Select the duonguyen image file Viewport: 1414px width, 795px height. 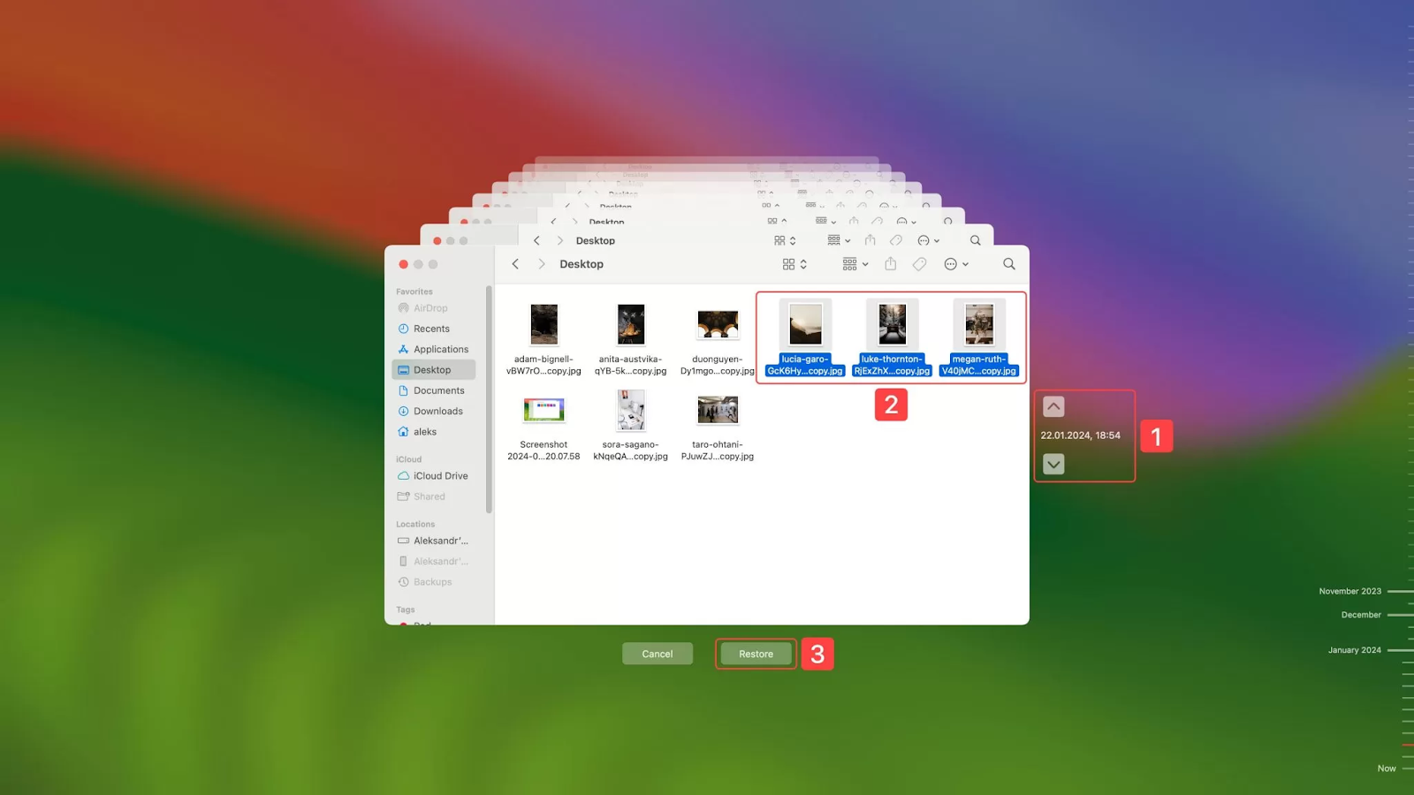[717, 339]
